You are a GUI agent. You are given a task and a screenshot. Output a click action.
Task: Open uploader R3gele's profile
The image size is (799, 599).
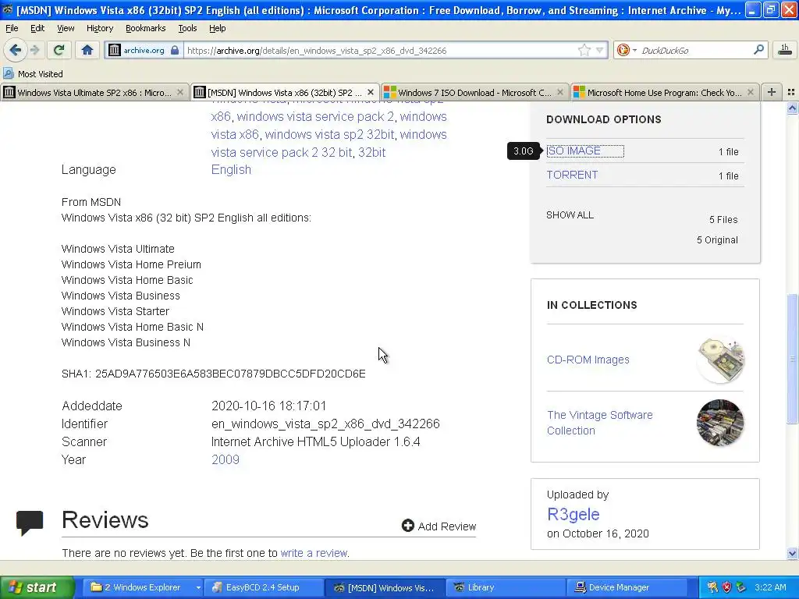click(573, 514)
